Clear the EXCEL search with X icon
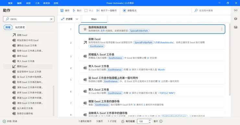Viewport: 240px width, 125px height. click(52, 19)
